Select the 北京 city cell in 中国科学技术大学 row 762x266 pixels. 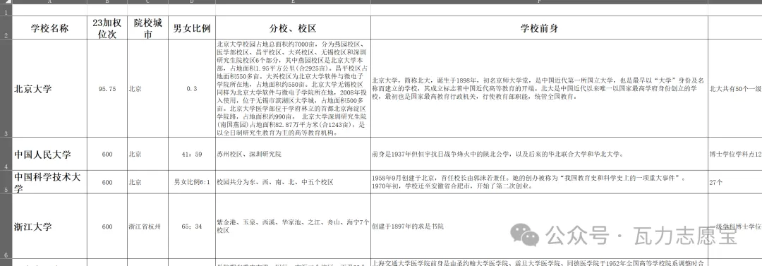(x=147, y=182)
